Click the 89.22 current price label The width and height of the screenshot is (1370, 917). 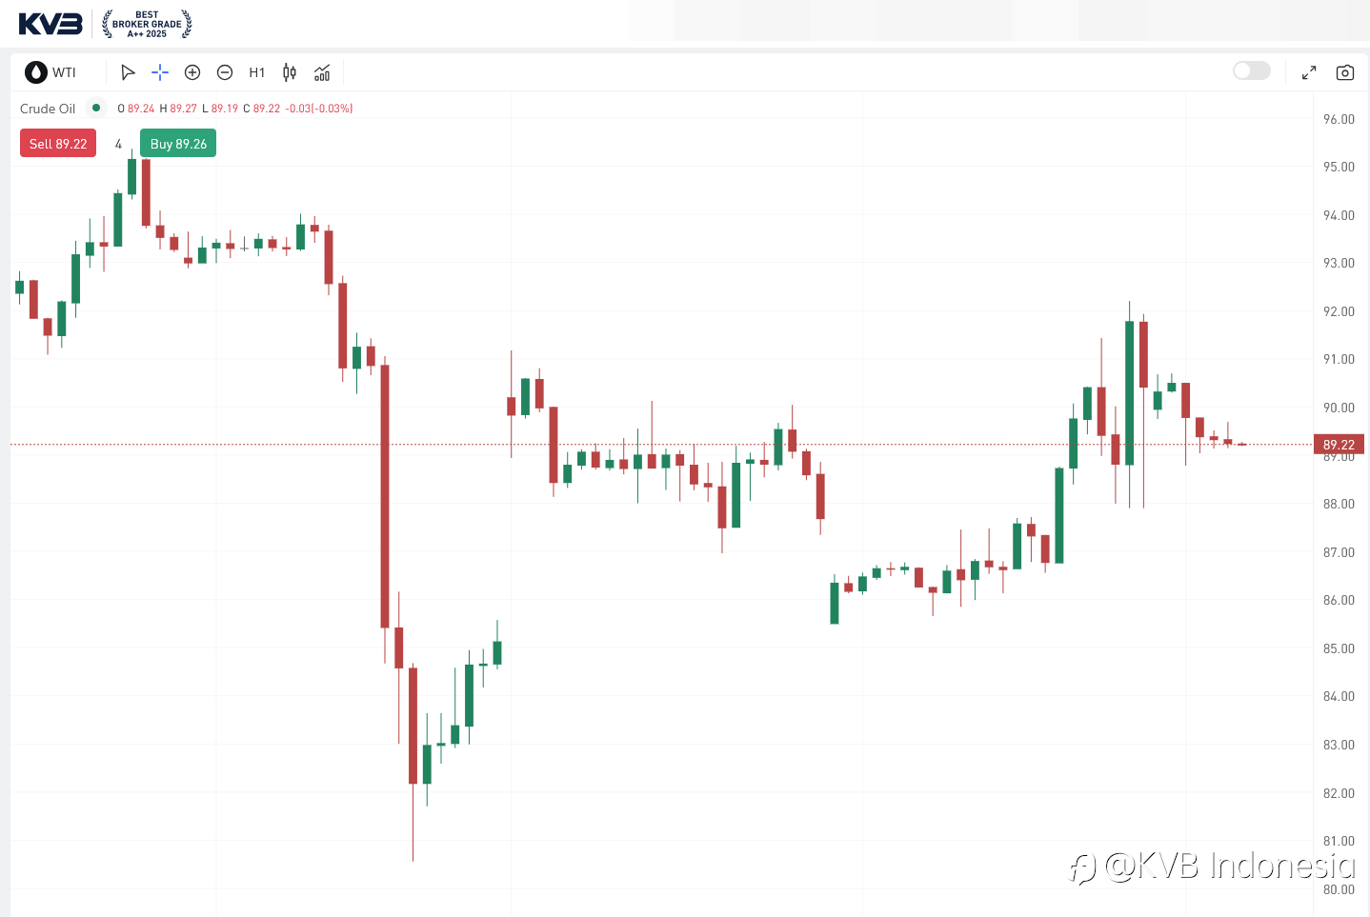tap(1339, 445)
